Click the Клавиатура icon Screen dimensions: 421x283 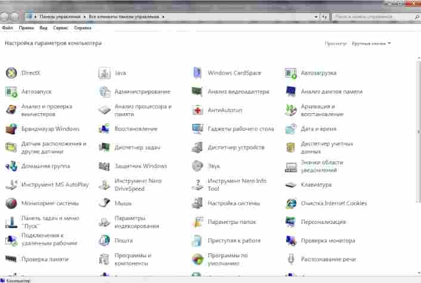coord(291,185)
